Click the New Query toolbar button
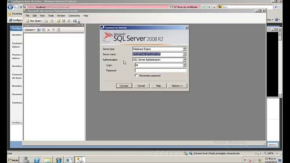Image resolution: width=290 pixels, height=163 pixels. click(x=34, y=21)
